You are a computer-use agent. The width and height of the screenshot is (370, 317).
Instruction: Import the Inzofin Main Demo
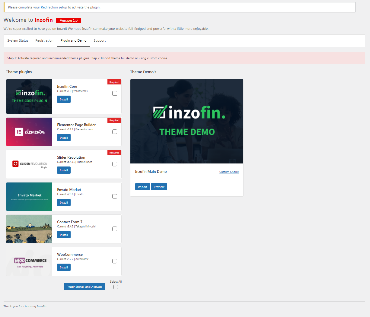pos(142,187)
